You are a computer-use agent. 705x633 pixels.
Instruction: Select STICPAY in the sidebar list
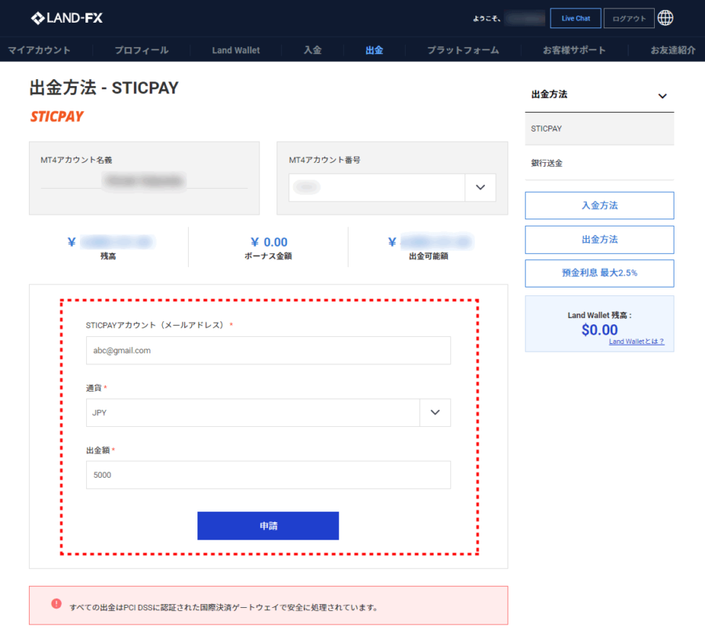tap(599, 128)
